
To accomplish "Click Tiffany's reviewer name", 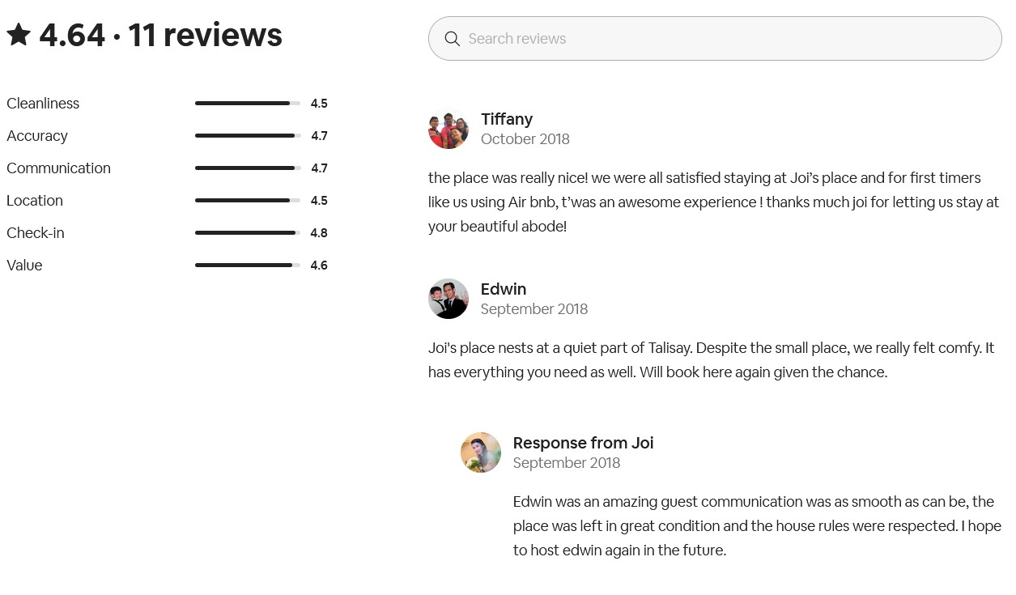I will pyautogui.click(x=507, y=119).
